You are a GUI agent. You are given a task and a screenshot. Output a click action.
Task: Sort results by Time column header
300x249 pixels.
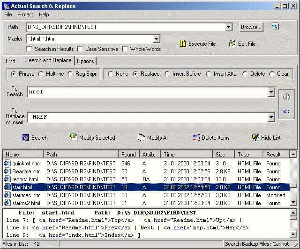[x=187, y=155]
